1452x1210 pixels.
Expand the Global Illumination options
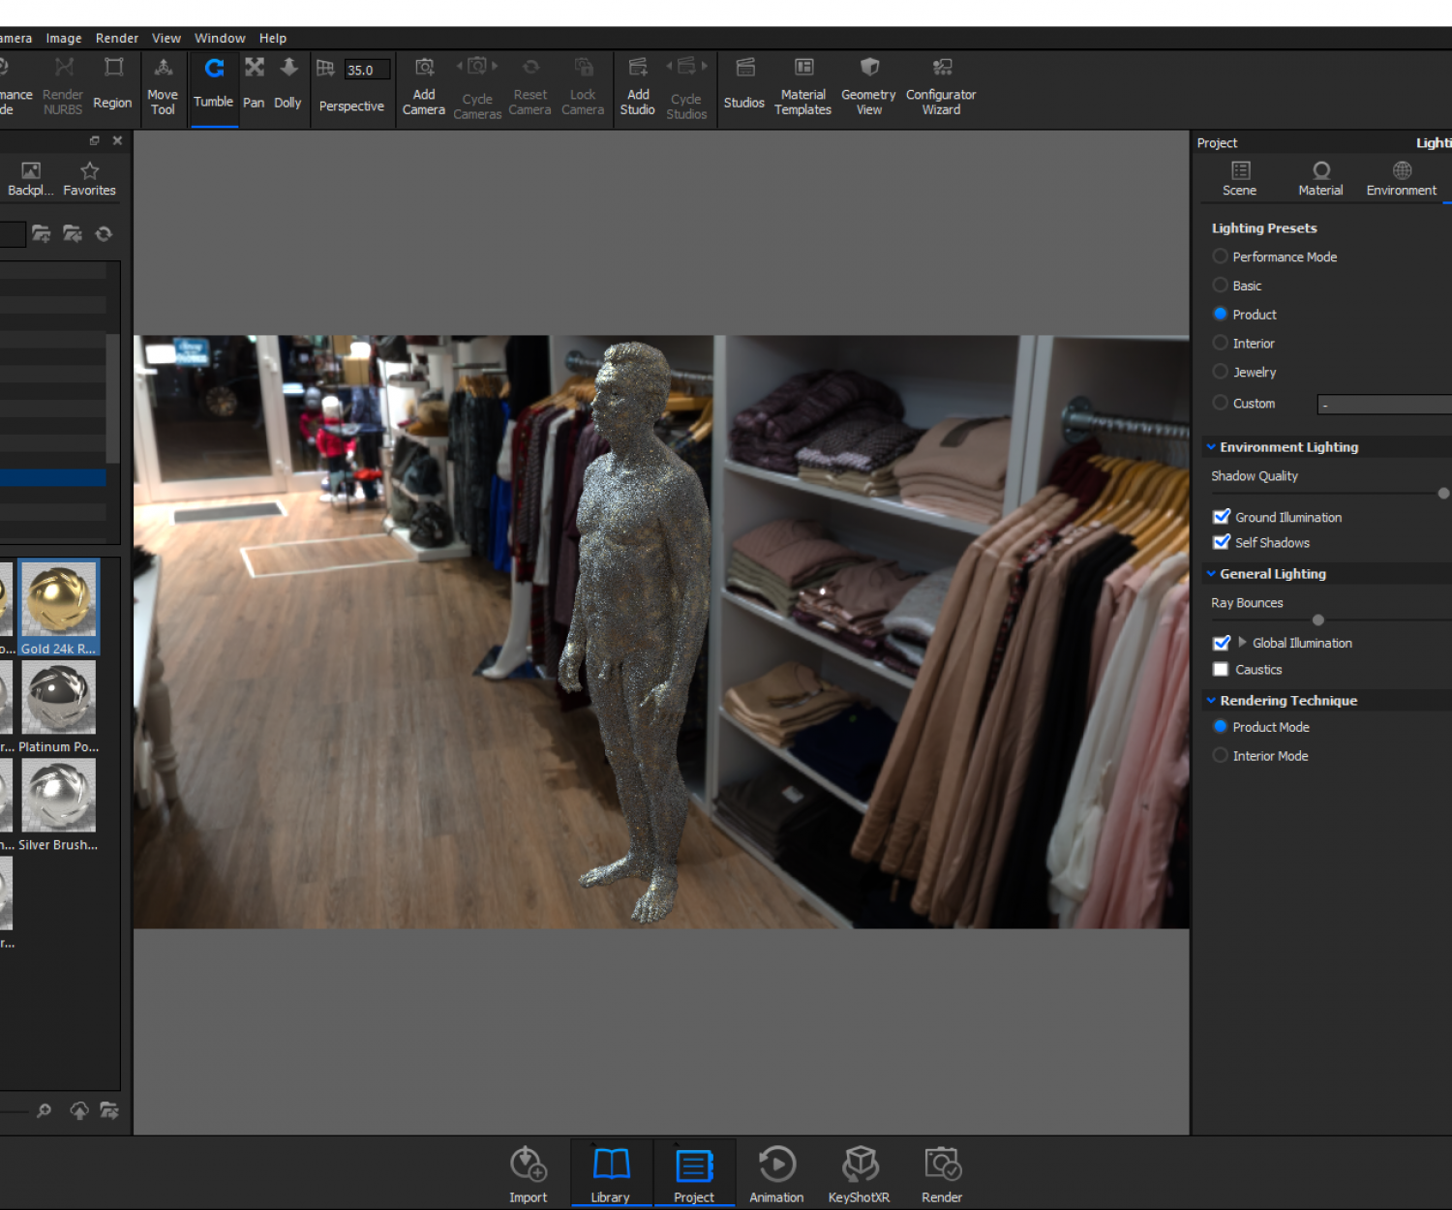(x=1242, y=642)
